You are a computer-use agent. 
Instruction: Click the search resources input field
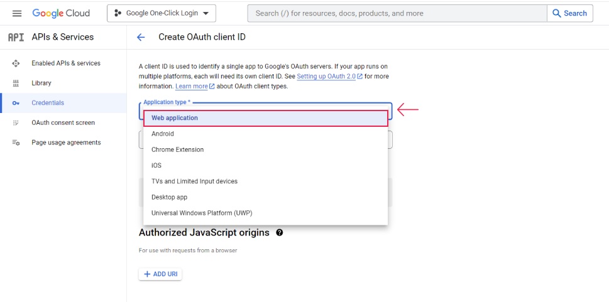click(397, 13)
